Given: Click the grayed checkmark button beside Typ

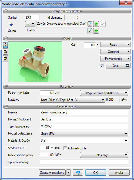Looking at the screenshot, I should [x=103, y=24].
